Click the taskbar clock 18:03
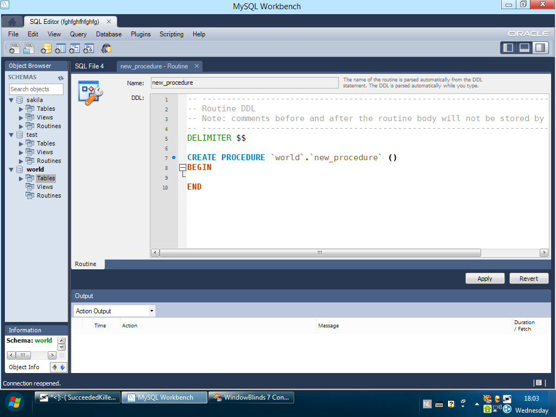Screen dimensions: 556x417 [x=531, y=398]
